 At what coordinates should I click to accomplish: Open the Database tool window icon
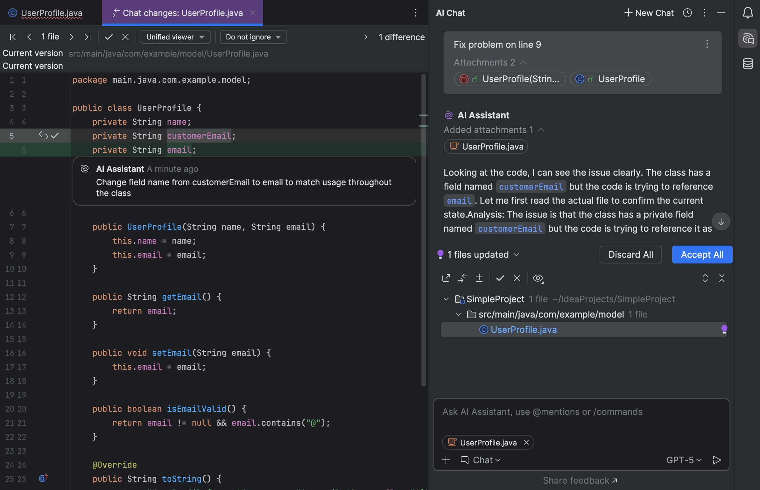tap(748, 64)
